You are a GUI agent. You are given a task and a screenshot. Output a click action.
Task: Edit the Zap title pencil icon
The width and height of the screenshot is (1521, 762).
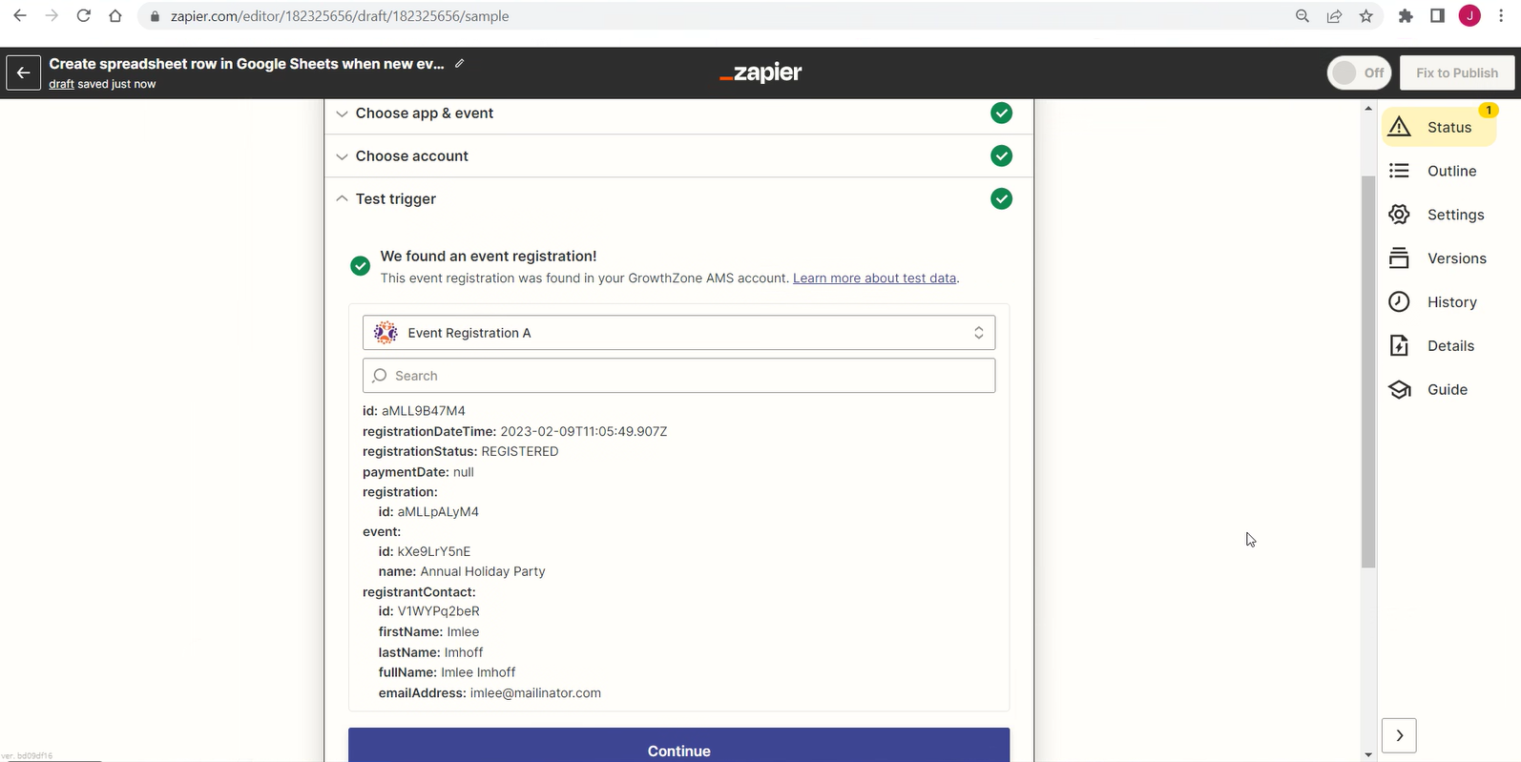(x=459, y=64)
